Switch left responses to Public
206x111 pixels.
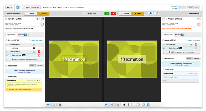(32, 66)
